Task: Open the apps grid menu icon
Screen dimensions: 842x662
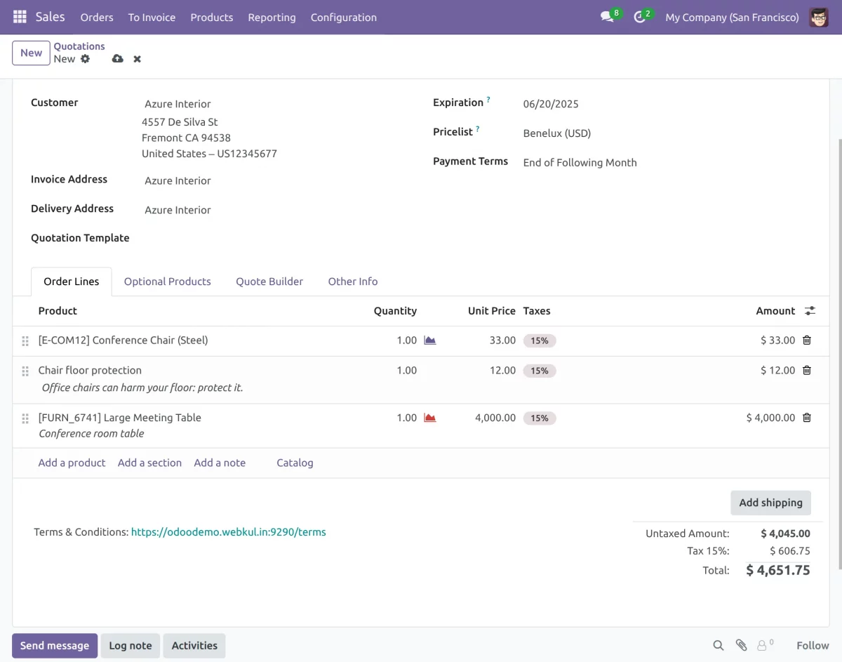Action: pyautogui.click(x=20, y=17)
